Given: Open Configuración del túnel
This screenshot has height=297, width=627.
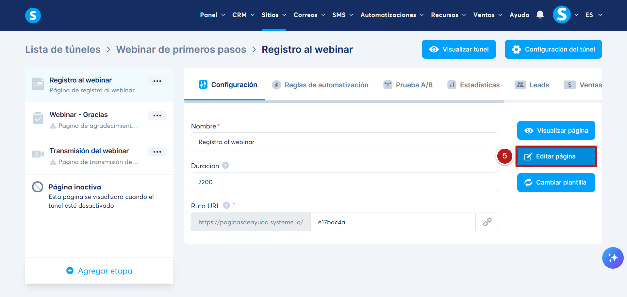Looking at the screenshot, I should (x=553, y=49).
